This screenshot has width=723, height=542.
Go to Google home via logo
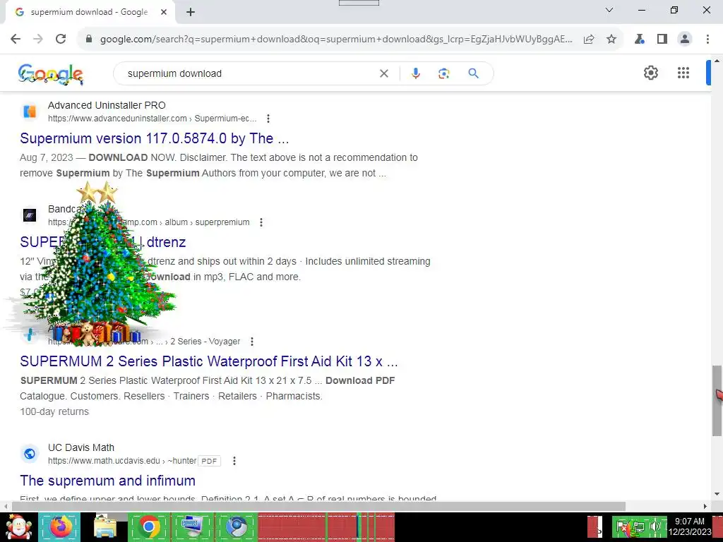point(51,73)
